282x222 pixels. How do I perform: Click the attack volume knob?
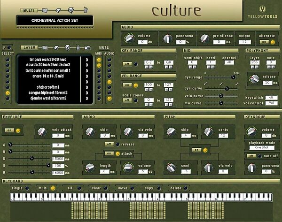128,168
